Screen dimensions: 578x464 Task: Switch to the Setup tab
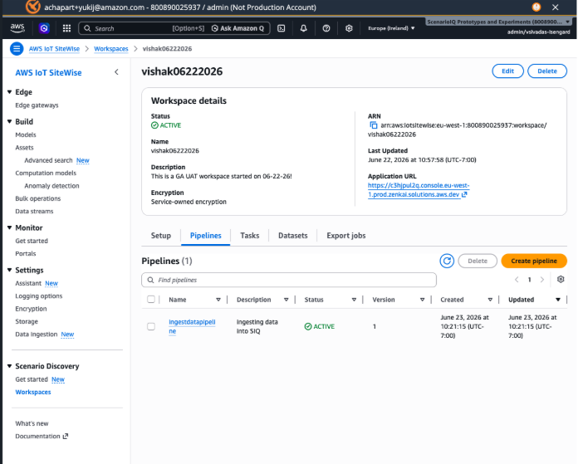[x=161, y=236]
